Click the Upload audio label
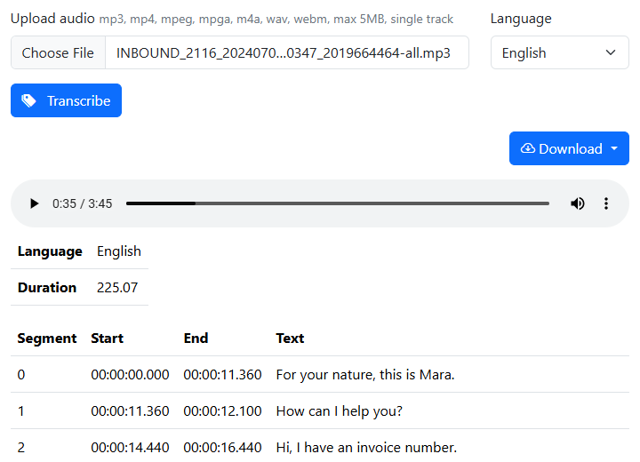This screenshot has width=640, height=462. point(52,19)
